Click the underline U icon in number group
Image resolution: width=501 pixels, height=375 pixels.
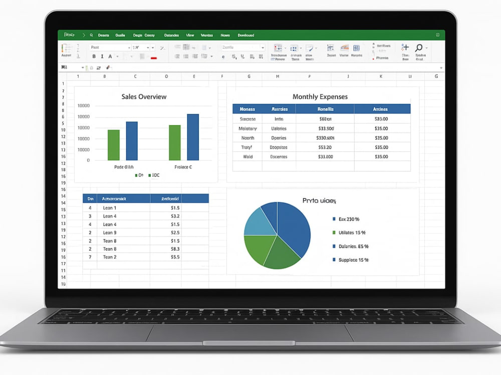click(242, 56)
